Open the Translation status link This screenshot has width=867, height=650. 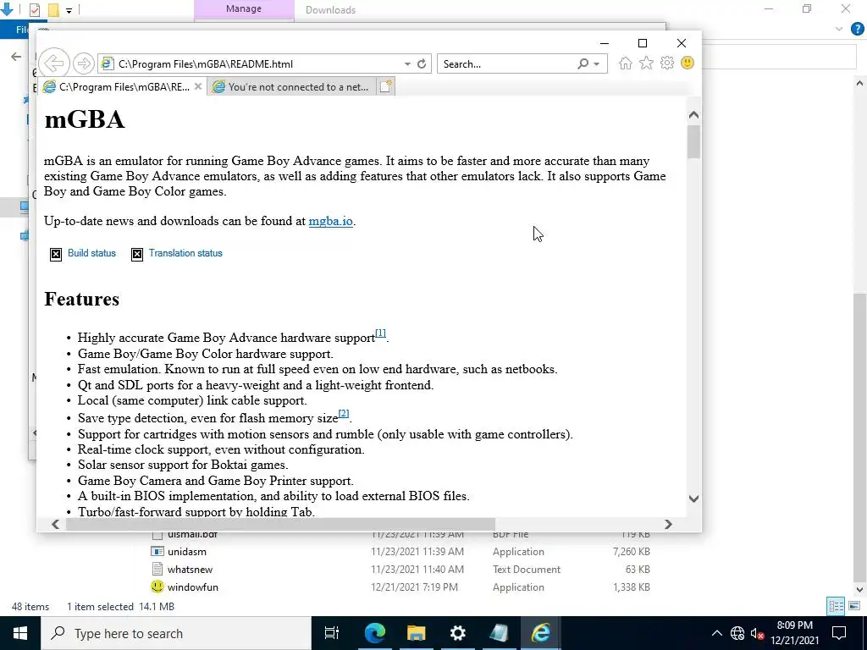point(185,253)
